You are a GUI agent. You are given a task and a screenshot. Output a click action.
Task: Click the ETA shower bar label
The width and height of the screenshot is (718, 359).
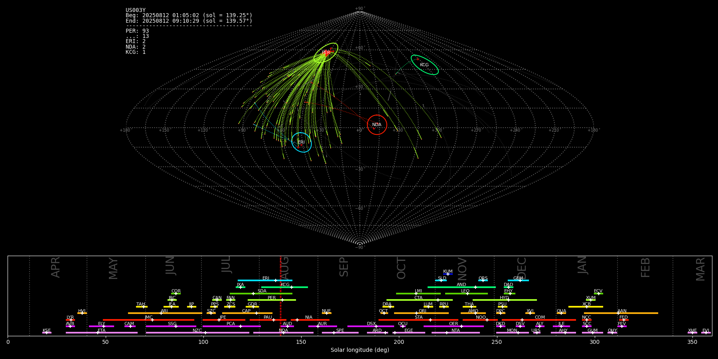click(102, 331)
